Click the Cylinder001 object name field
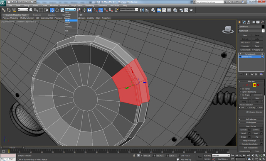The height and width of the screenshot is (161, 266). tap(250, 27)
